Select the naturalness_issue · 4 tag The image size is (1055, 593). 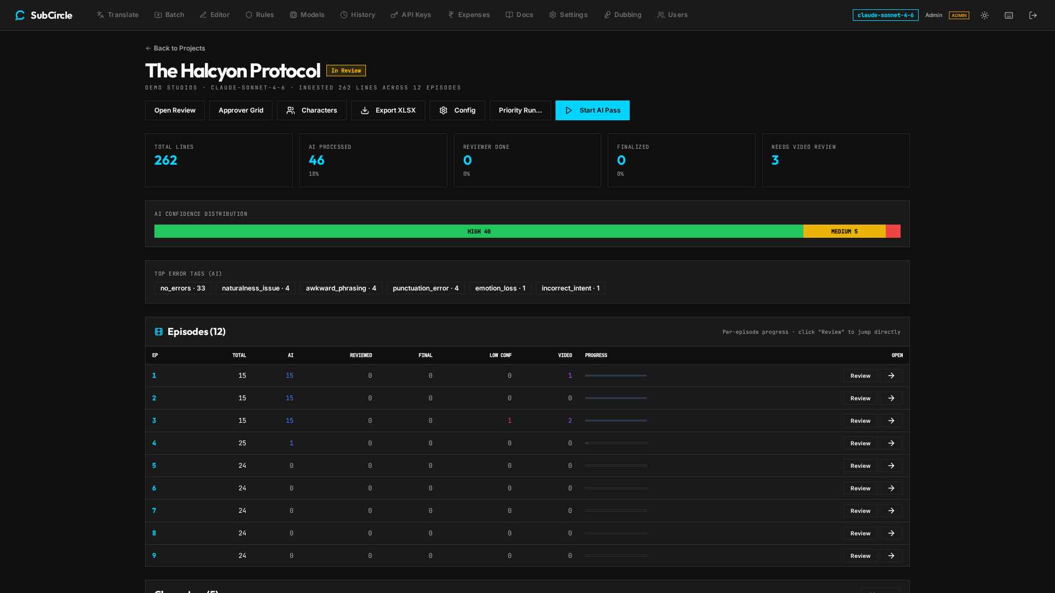tap(256, 288)
